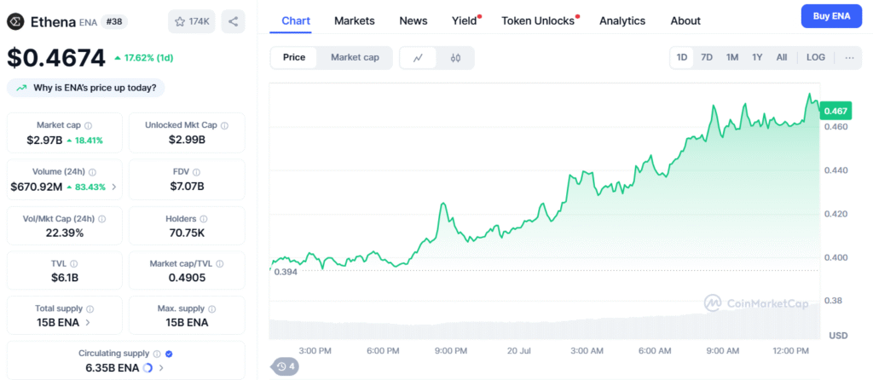This screenshot has height=380, width=873.
Task: Open the Chart tab
Action: coord(296,21)
